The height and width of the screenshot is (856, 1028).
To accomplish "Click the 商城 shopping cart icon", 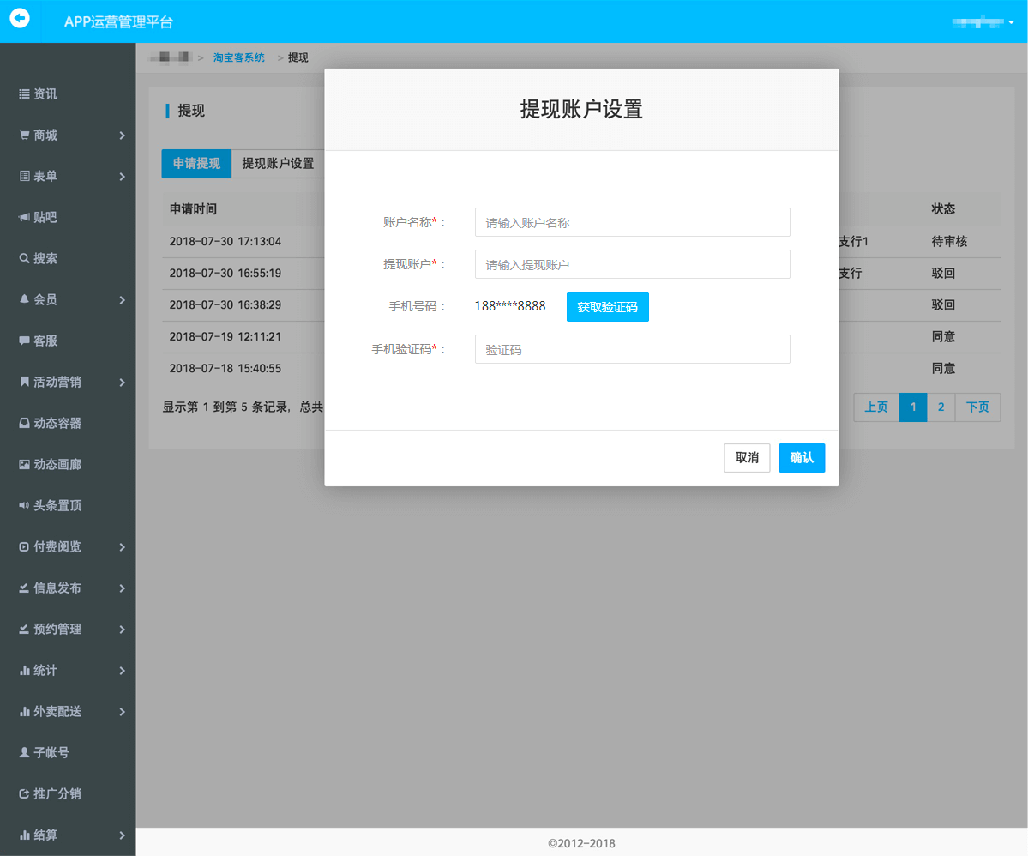I will point(24,136).
